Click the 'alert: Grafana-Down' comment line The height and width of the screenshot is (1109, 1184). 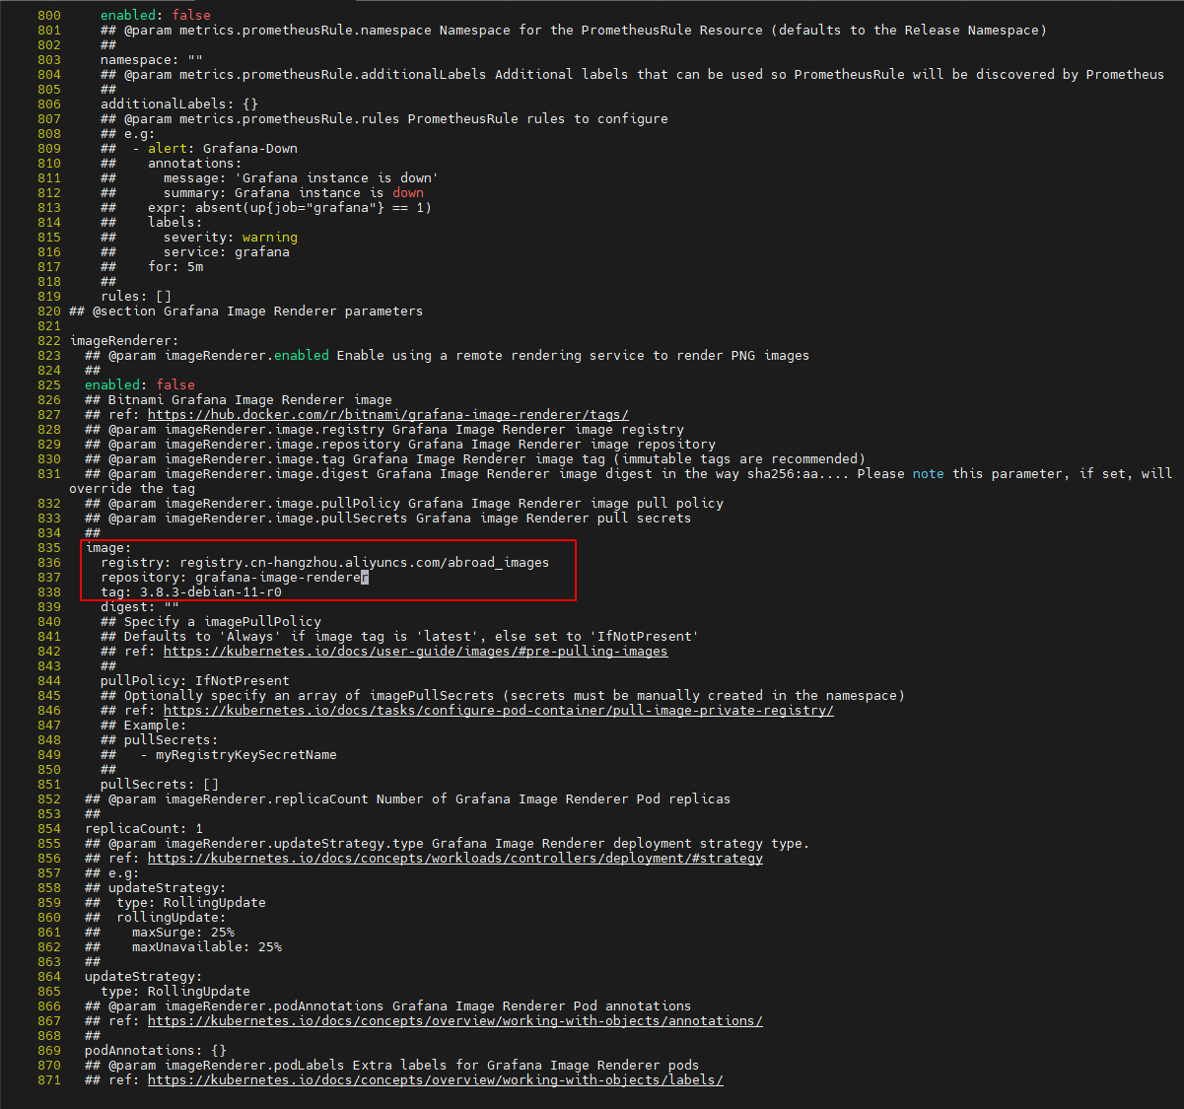(x=198, y=149)
